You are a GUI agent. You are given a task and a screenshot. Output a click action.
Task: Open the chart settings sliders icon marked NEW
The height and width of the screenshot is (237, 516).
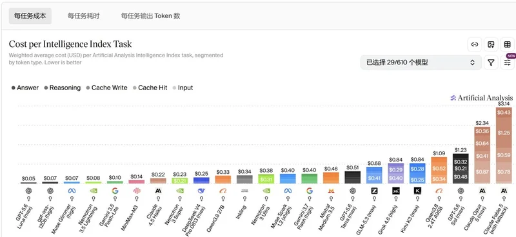tap(508, 62)
